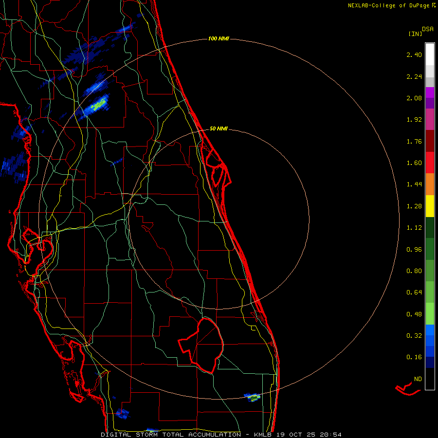Click the bright blue legend swatch near 0.32
The width and height of the screenshot is (438, 438).
[430, 330]
